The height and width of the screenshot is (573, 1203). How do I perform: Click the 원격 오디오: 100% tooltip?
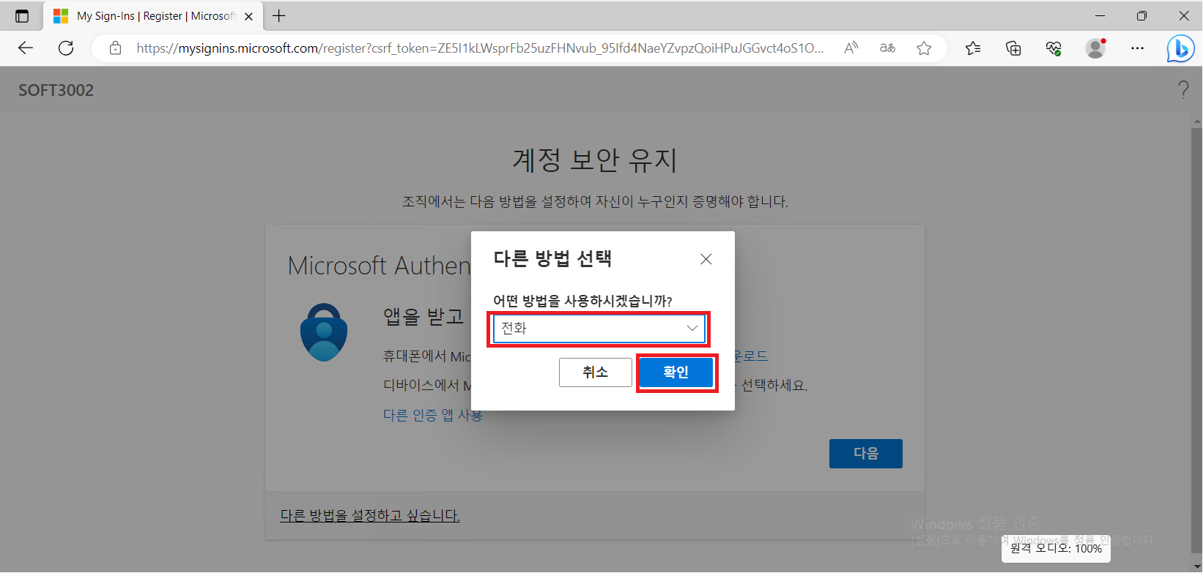[x=1056, y=548]
